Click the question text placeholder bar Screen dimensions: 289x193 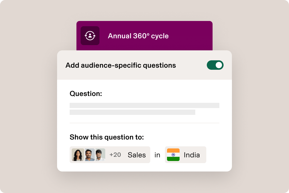point(144,105)
